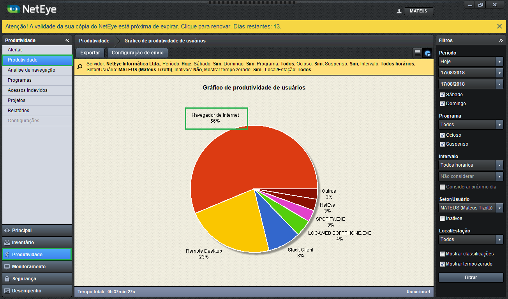
Task: Switch to the table list view icon
Action: point(418,53)
